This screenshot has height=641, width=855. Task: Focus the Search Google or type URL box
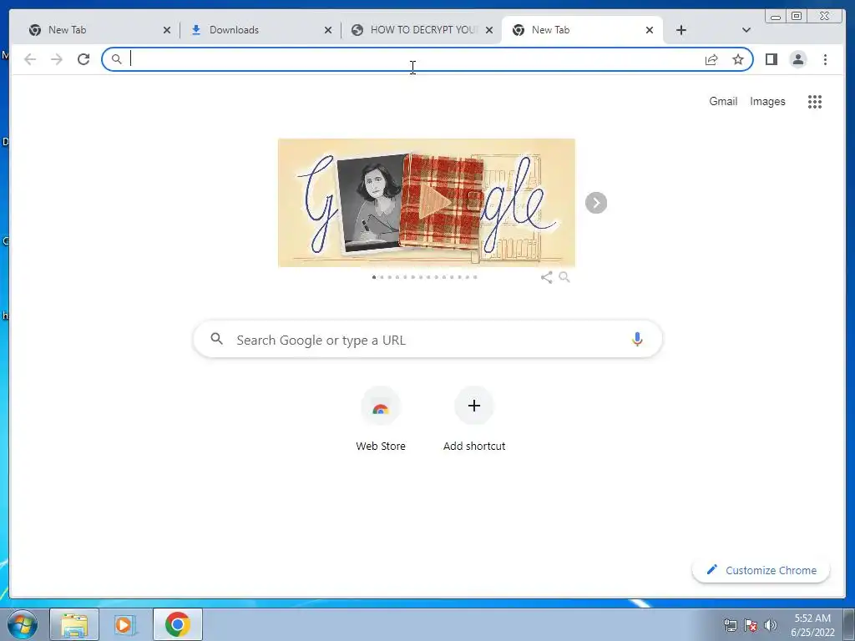click(427, 340)
